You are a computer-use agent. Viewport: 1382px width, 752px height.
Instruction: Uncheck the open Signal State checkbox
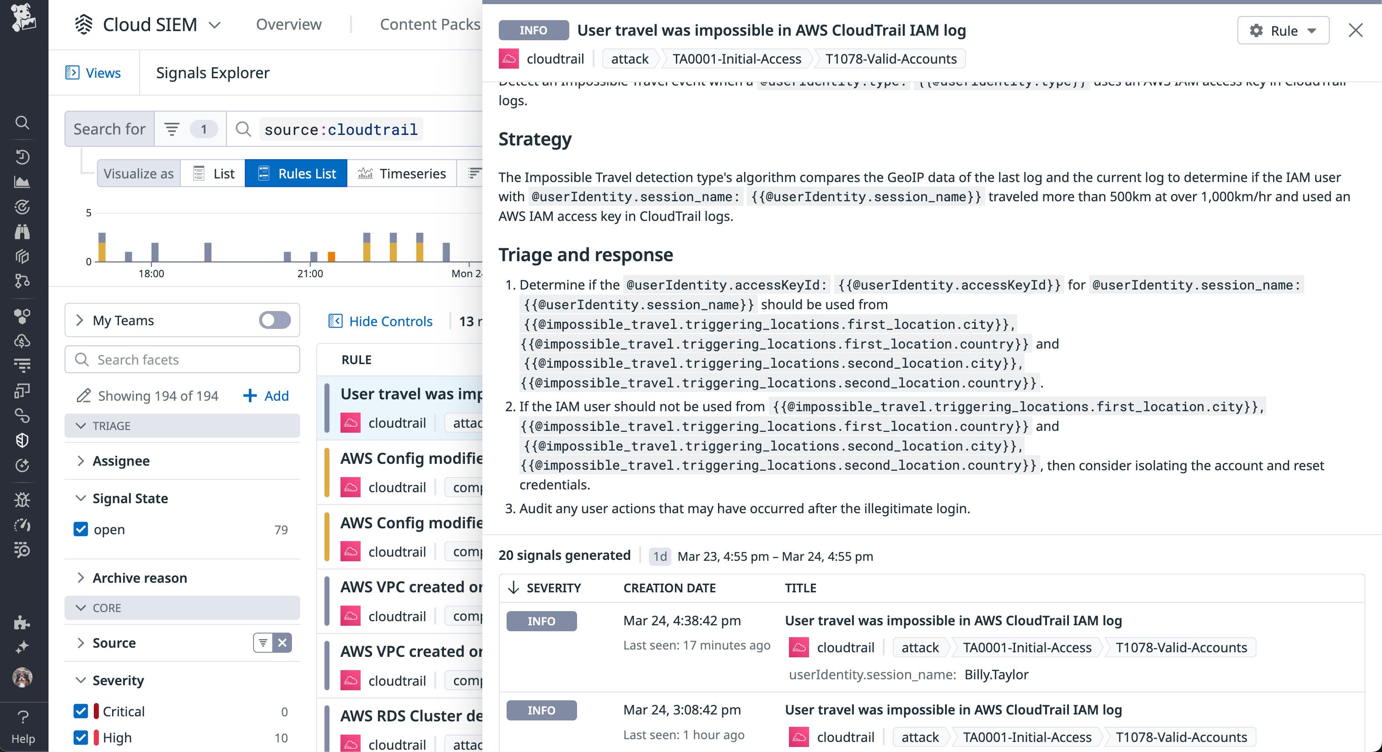81,529
